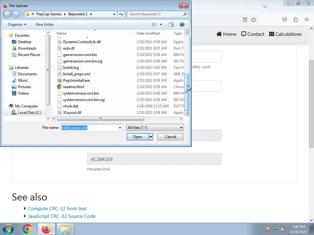Viewport: 314px width, 235px height.
Task: Select the PopUninstall.exe file icon
Action: coord(59,80)
